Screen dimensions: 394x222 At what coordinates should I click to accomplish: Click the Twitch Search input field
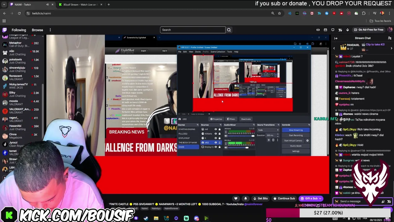coord(193,30)
